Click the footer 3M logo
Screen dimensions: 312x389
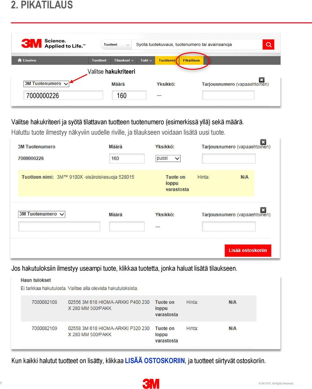pos(151,383)
